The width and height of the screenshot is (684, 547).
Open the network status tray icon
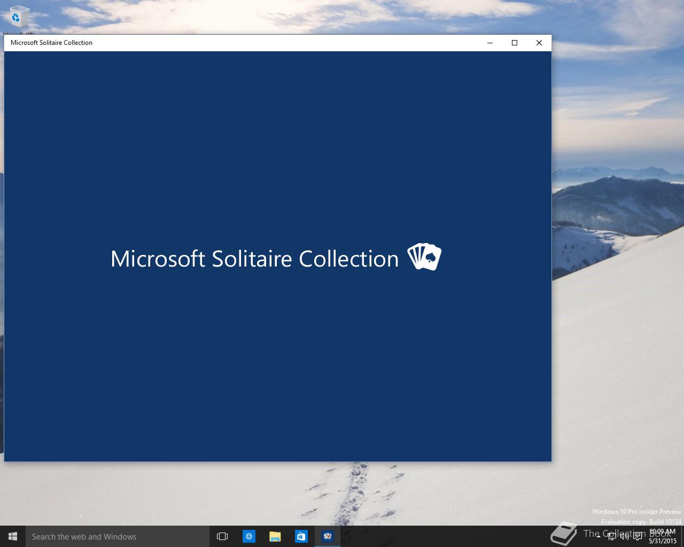611,537
